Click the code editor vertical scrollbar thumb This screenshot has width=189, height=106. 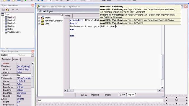[162, 67]
